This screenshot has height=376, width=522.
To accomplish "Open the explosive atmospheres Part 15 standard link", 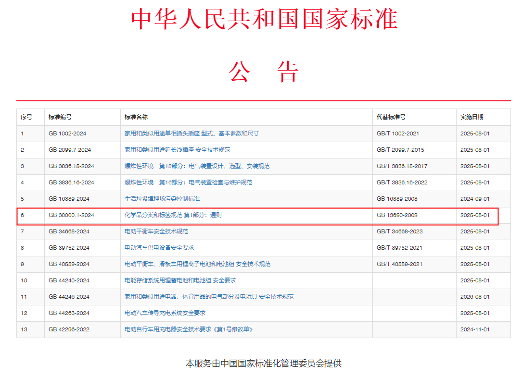I will coord(197,166).
